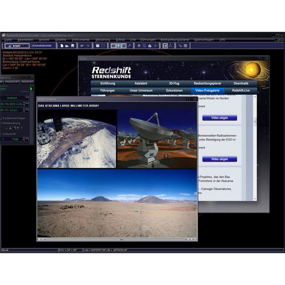Screen dimensions: 285x285
Task: Open the Exkursionen tab
Action: click(x=174, y=91)
